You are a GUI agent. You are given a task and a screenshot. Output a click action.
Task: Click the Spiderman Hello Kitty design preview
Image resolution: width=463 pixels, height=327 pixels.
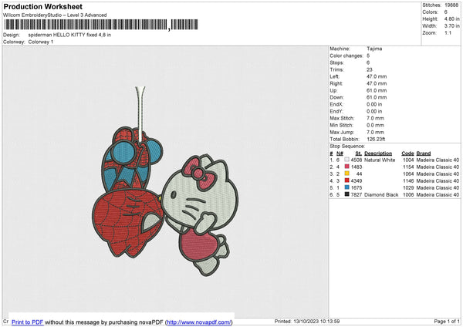(165, 181)
